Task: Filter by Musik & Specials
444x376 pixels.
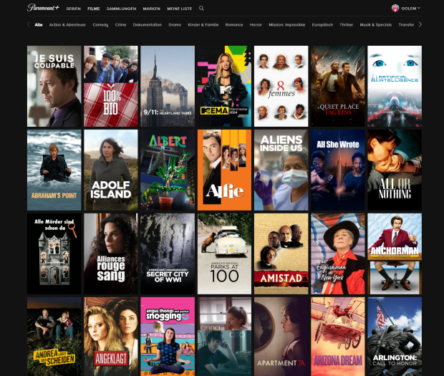Action: [376, 25]
